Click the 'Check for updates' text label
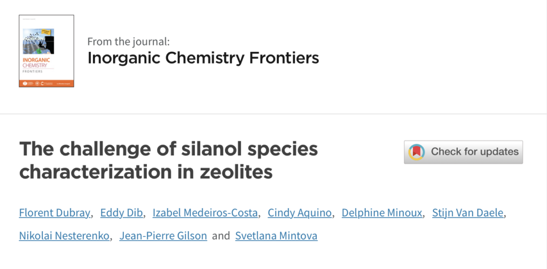547x269 pixels. point(475,152)
